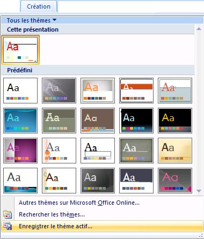Apply the dark gray theme with pink Aa
The width and height of the screenshot is (204, 239).
click(x=175, y=181)
